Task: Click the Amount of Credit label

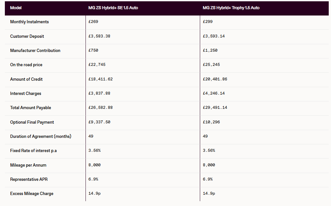Action: [26, 79]
